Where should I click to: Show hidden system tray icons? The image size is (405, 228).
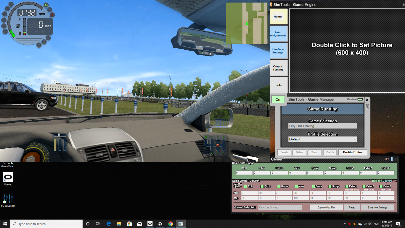345,224
